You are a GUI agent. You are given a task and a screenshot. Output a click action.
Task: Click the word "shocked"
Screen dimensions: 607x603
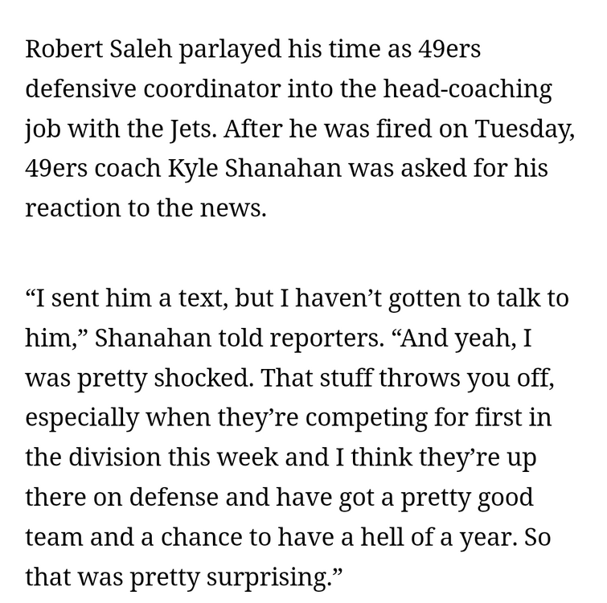click(202, 378)
